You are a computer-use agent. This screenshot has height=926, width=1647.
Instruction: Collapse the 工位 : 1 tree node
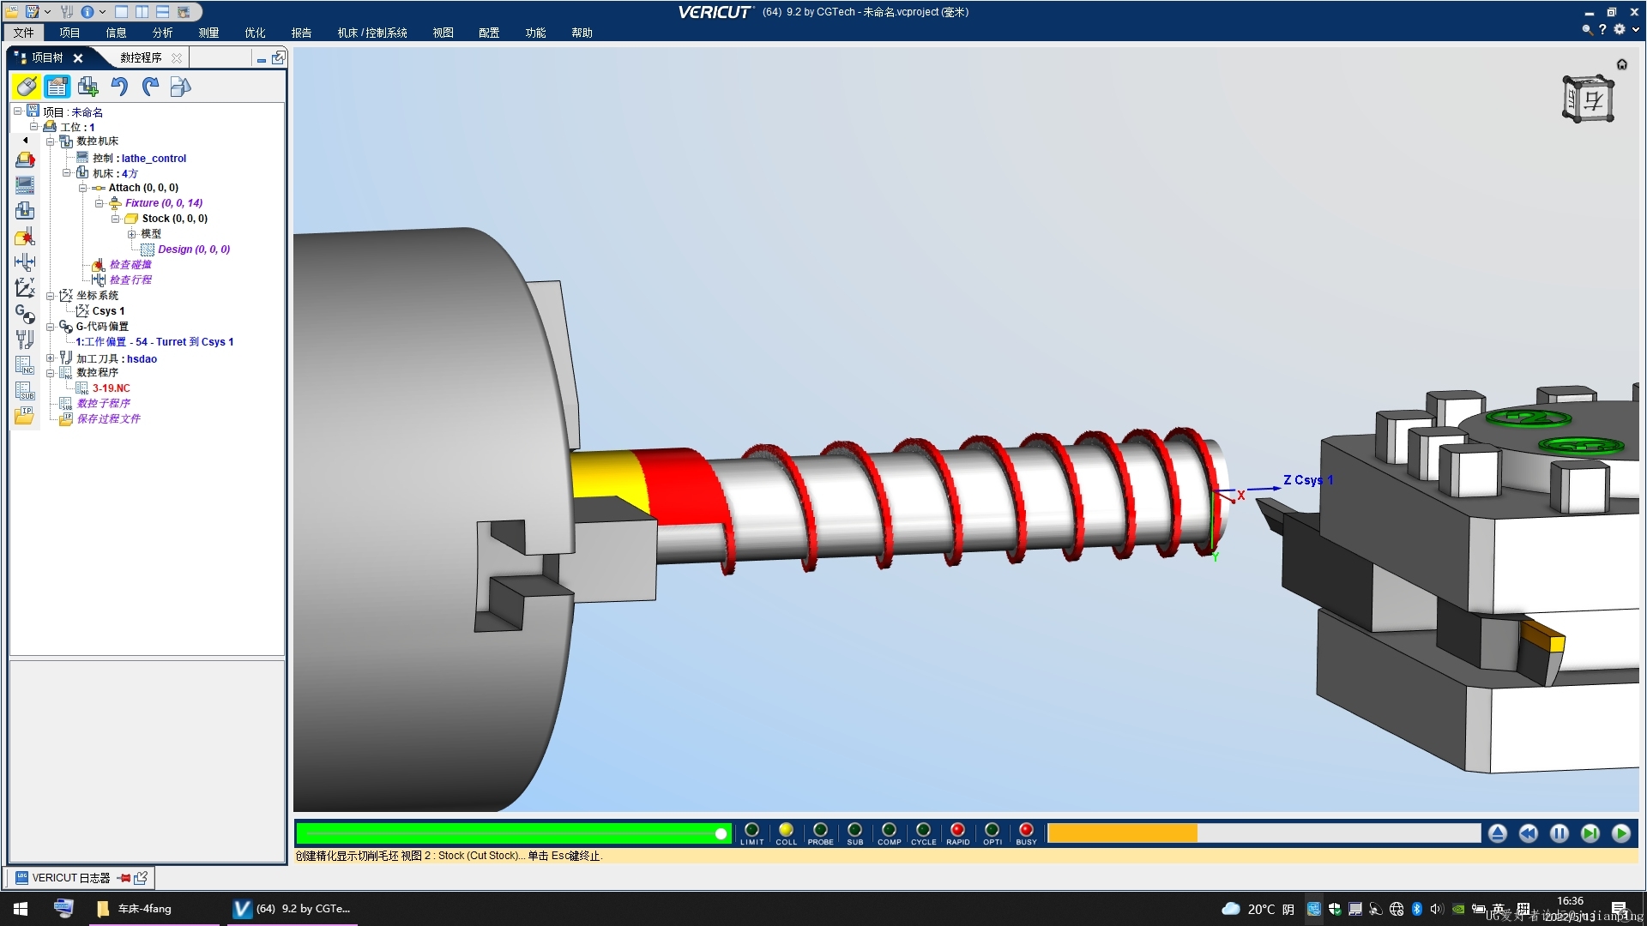point(34,127)
